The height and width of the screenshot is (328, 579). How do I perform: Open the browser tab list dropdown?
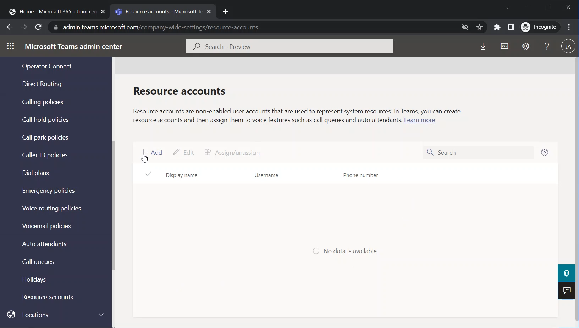pos(508,7)
